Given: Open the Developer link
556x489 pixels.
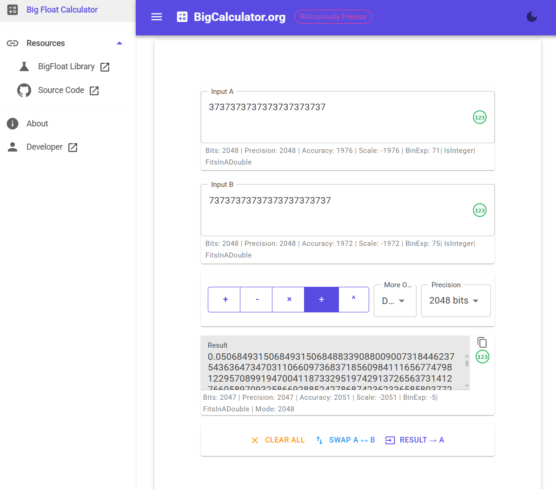Looking at the screenshot, I should pyautogui.click(x=45, y=147).
